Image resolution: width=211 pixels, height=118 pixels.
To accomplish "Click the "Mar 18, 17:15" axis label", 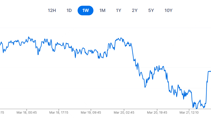I will pyautogui.click(x=59, y=113).
